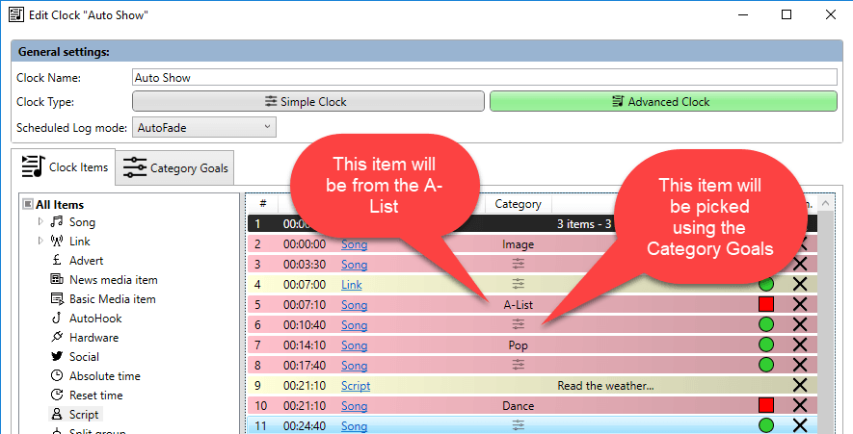Open the Category Goals tab

[x=174, y=167]
